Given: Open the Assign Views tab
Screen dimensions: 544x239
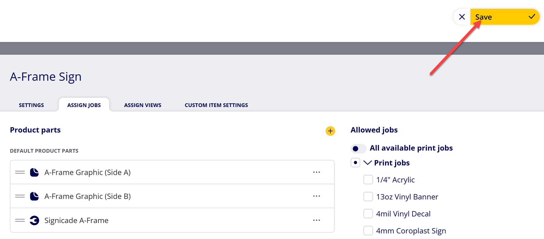Looking at the screenshot, I should [143, 105].
